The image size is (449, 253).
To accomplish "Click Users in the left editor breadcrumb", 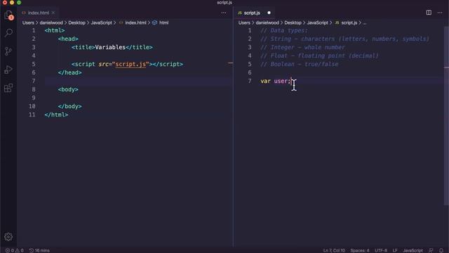I will (28, 22).
